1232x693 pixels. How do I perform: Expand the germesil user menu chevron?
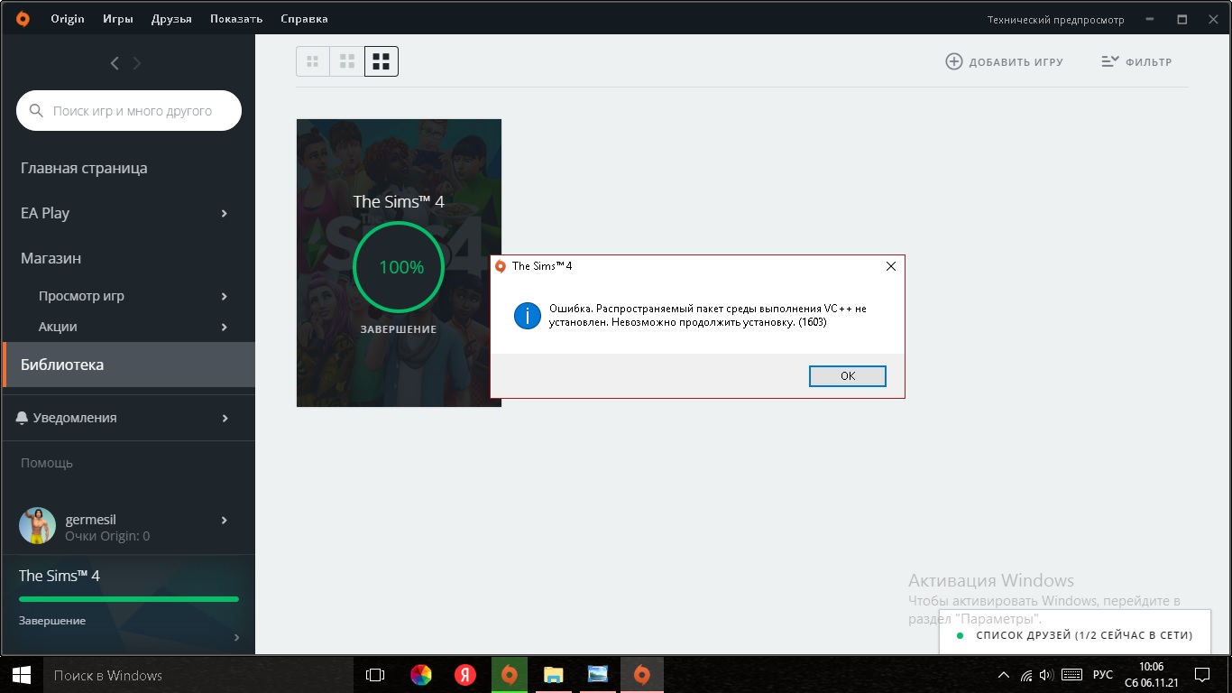click(225, 521)
